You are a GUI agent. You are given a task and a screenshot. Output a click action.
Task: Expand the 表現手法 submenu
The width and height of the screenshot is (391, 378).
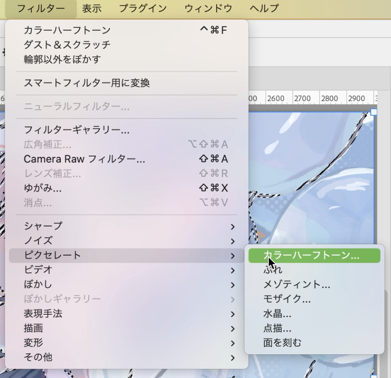127,314
